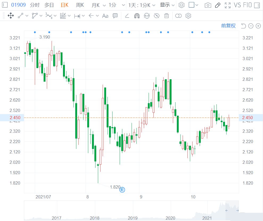
Task: Click the 3.190 high price label
Action: pyautogui.click(x=45, y=37)
